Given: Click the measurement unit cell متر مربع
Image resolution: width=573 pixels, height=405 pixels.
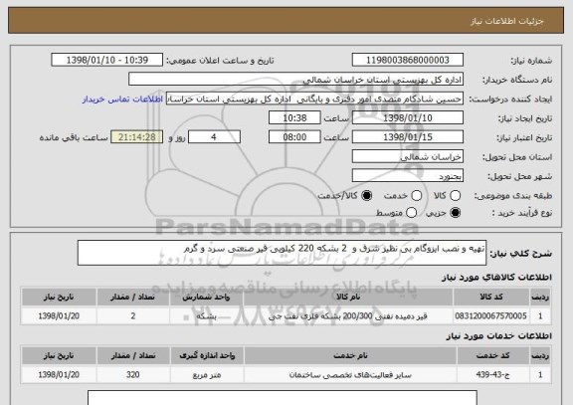Looking at the screenshot, I should point(207,375).
